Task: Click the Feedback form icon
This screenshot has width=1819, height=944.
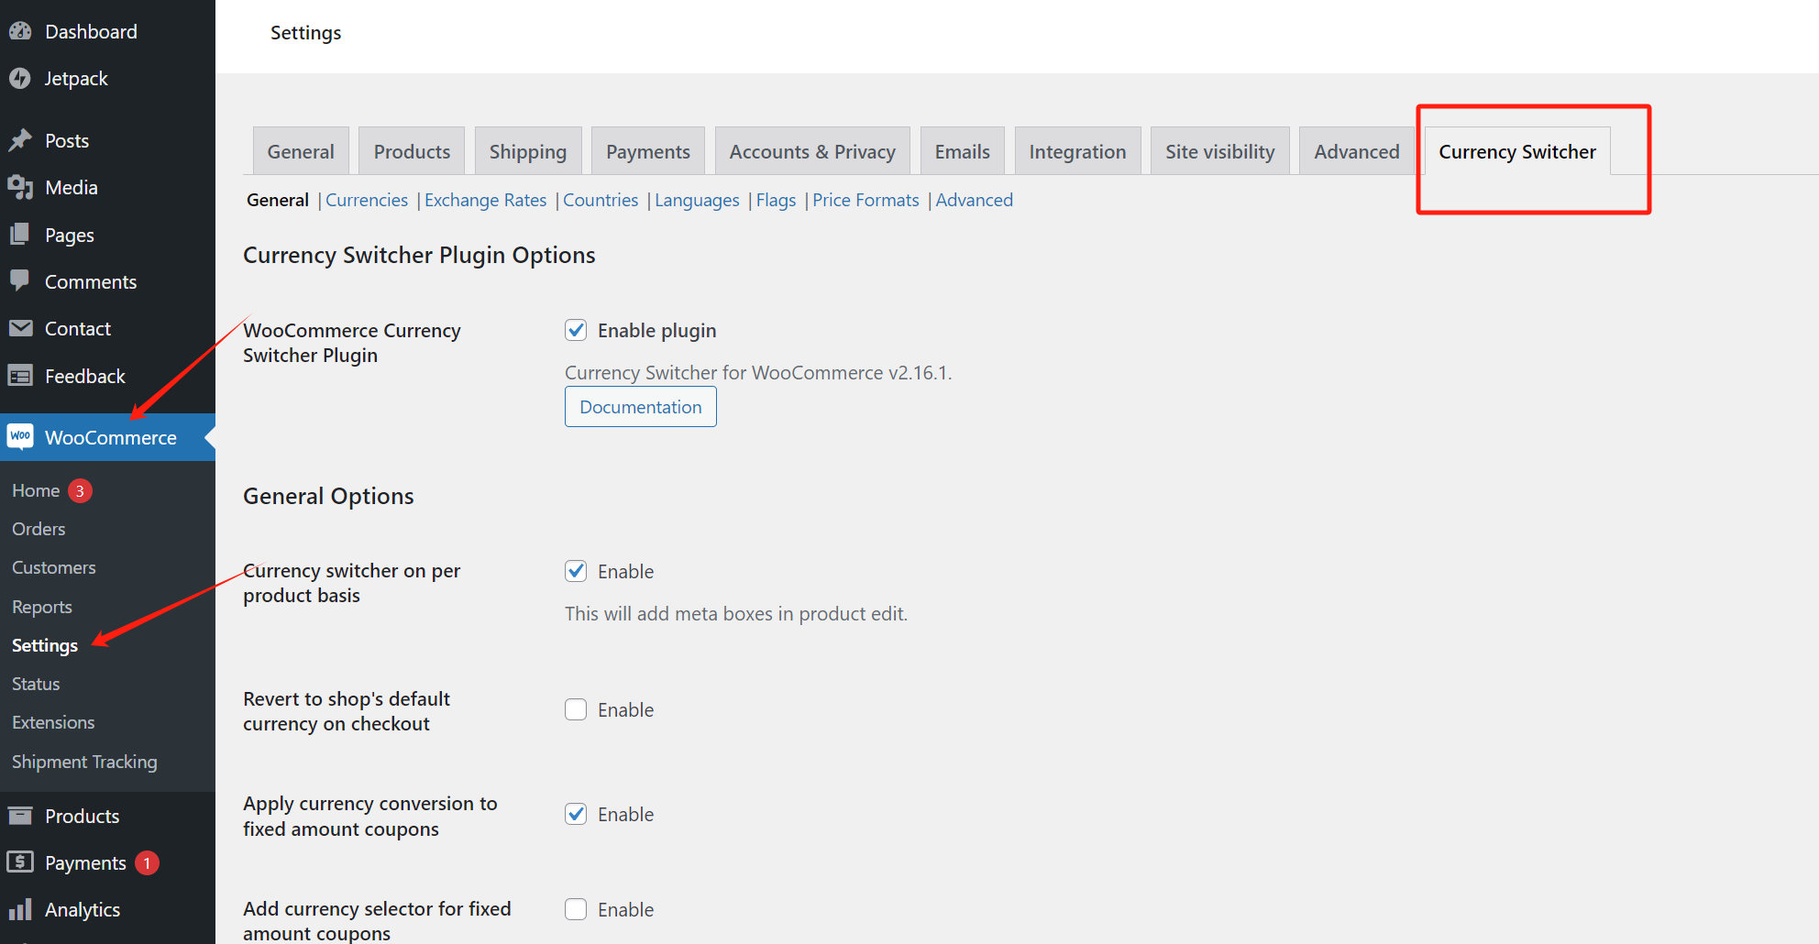Action: (20, 376)
